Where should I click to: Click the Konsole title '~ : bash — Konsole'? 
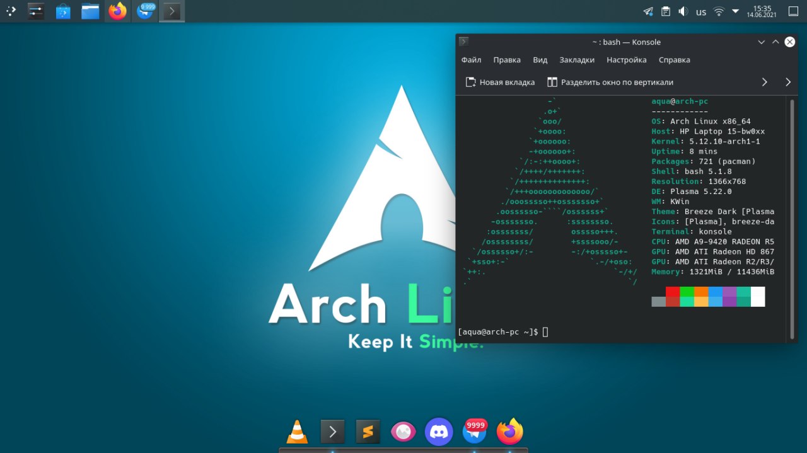pyautogui.click(x=626, y=42)
